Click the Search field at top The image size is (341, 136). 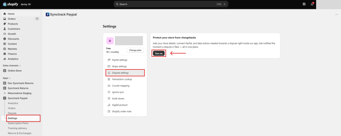(171, 4)
